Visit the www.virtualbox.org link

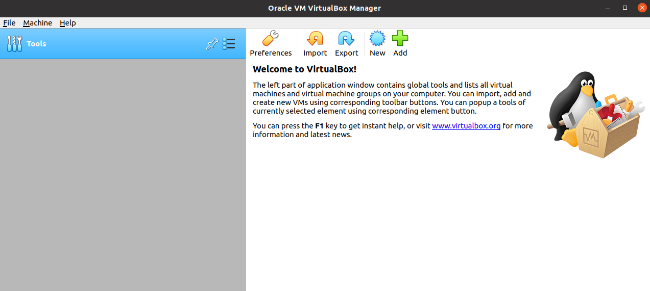[466, 126]
